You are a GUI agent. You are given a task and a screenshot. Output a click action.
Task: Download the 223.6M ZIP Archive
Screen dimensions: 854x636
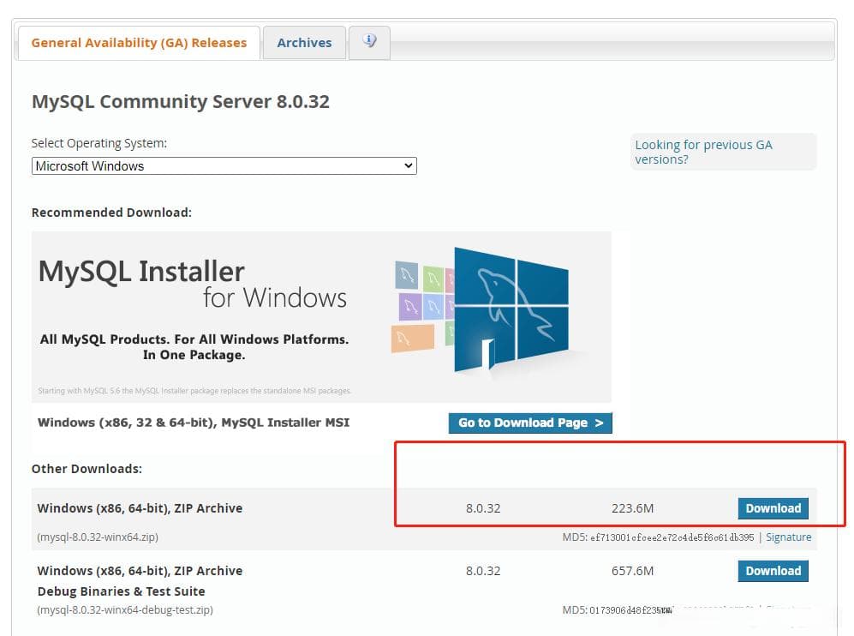pos(773,508)
